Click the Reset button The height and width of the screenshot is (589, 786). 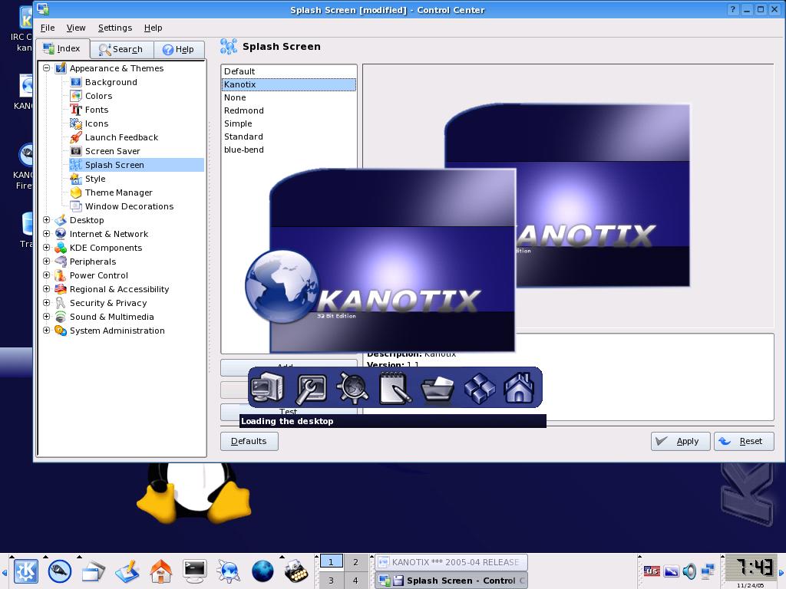pos(744,441)
